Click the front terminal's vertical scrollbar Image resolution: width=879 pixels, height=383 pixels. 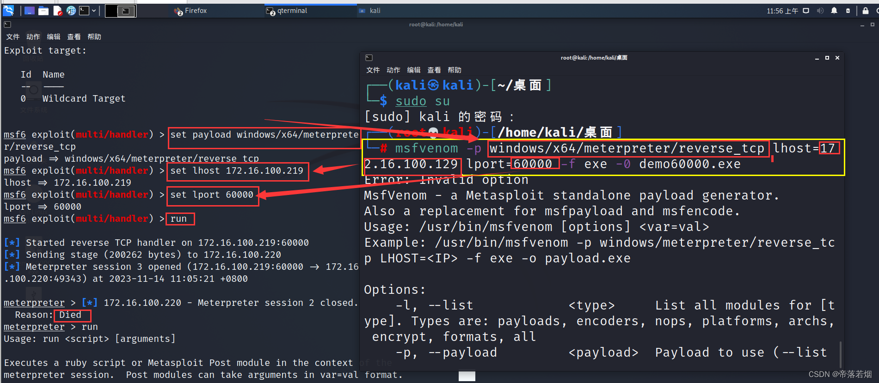pos(840,355)
